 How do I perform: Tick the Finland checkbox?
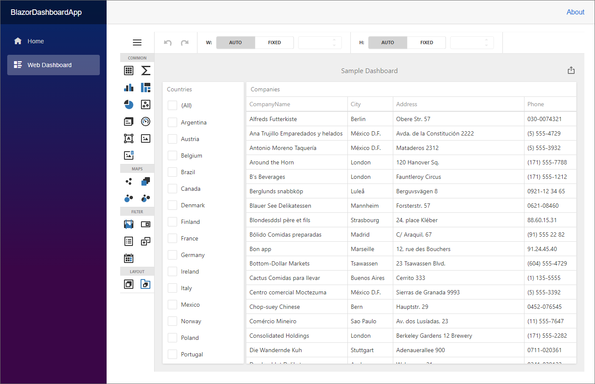click(x=172, y=222)
